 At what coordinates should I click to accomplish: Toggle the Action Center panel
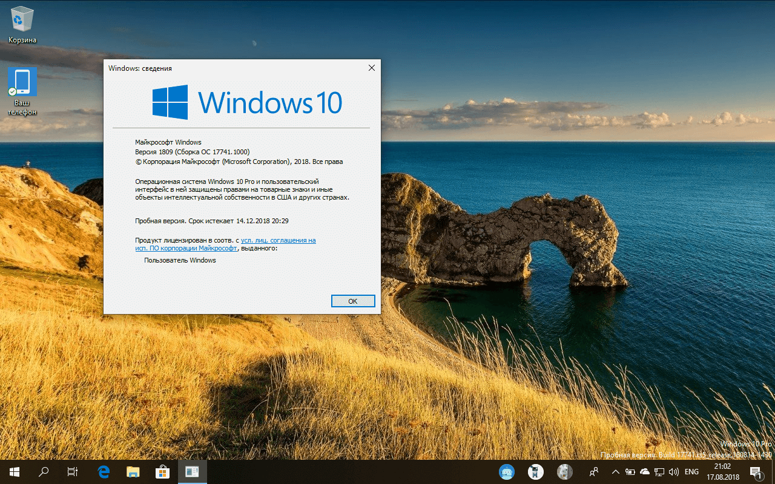[756, 471]
